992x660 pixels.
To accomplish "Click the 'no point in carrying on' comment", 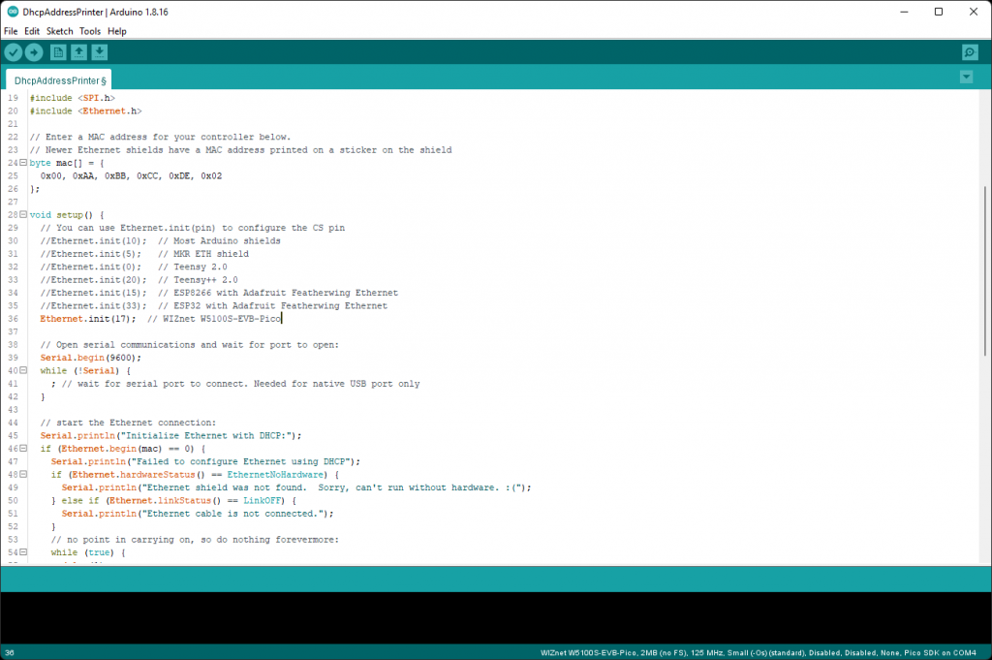I will 195,539.
